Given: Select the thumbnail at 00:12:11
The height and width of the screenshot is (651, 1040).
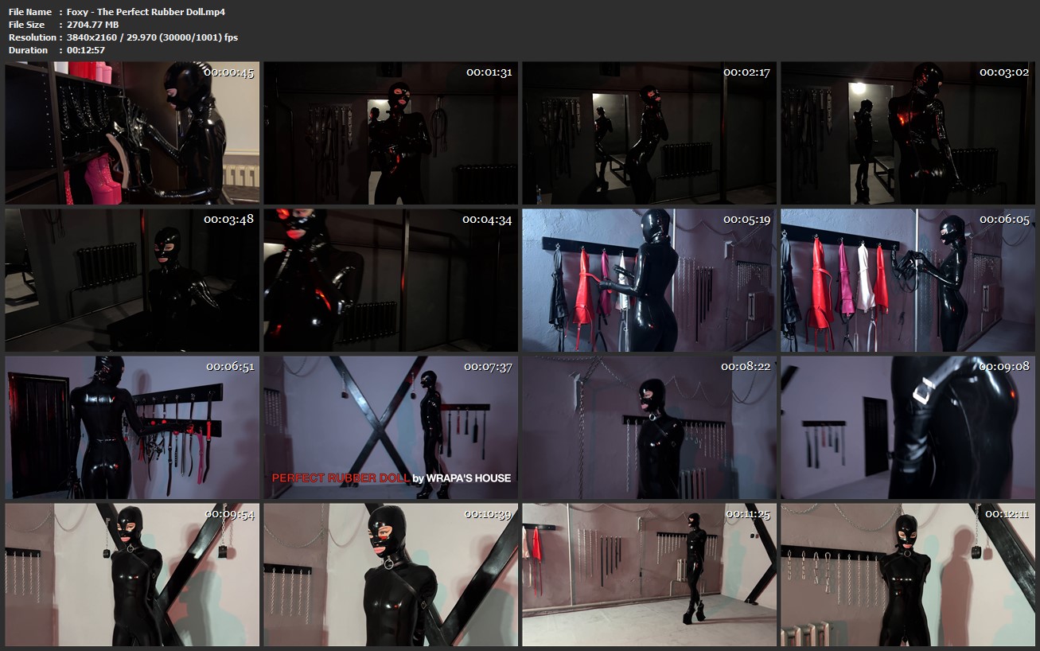Looking at the screenshot, I should tap(908, 575).
